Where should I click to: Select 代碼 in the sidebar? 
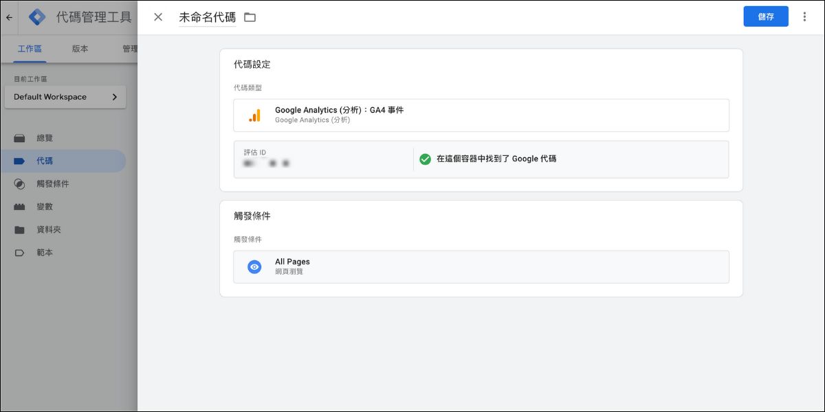[63, 161]
